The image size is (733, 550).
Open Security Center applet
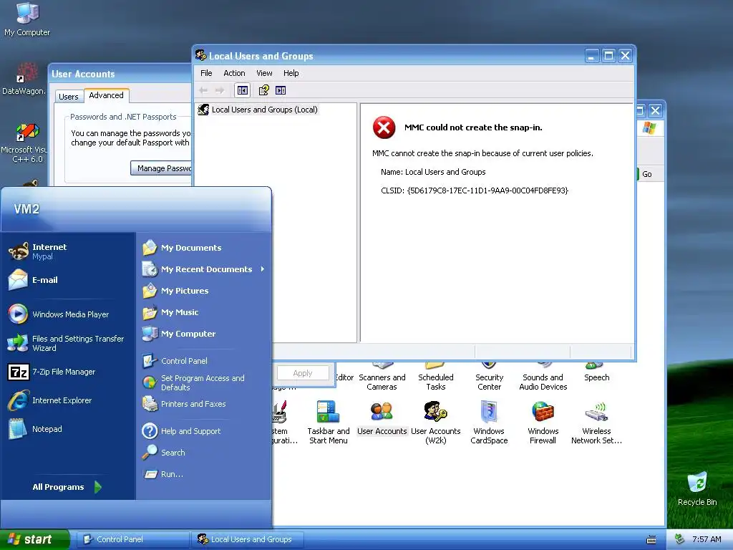489,377
